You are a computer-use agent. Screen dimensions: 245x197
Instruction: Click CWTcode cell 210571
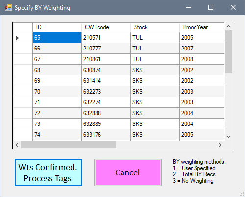click(106, 38)
